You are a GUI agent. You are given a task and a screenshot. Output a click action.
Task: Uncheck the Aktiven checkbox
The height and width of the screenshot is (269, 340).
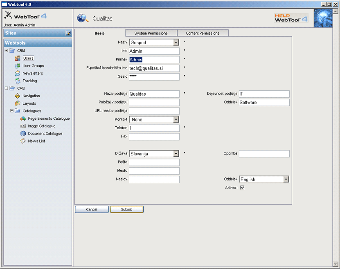[x=242, y=188]
